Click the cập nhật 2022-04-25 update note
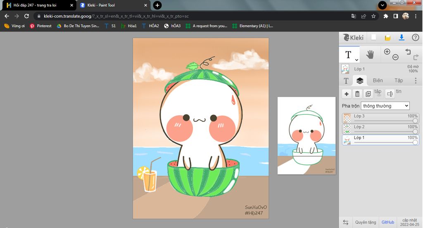The image size is (423, 228). pyautogui.click(x=409, y=222)
